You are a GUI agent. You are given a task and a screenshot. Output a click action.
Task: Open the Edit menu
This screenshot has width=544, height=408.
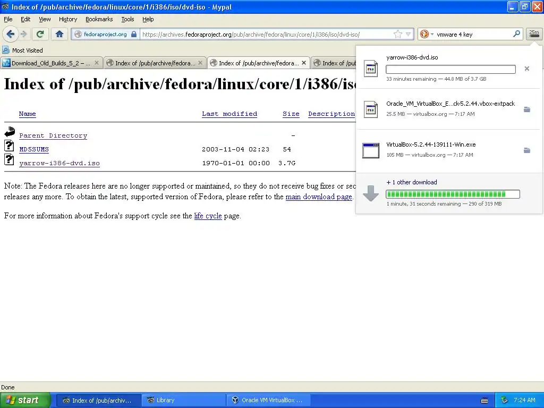25,19
